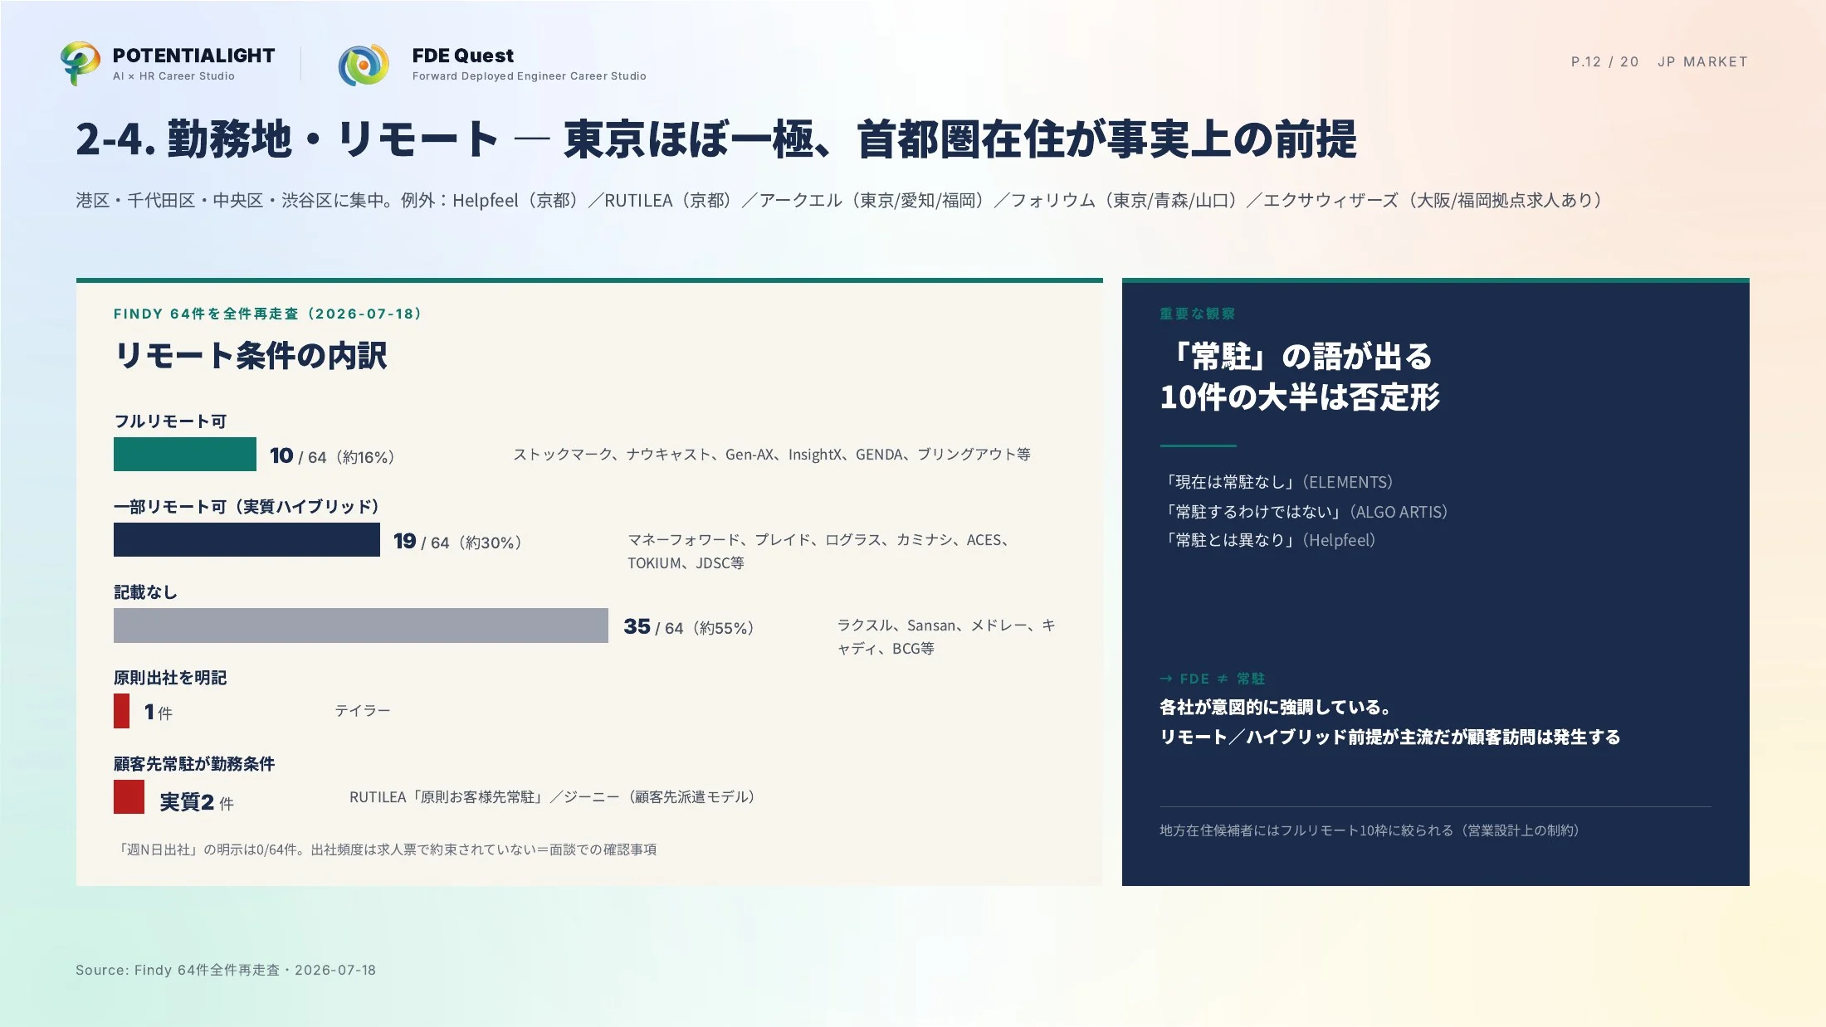Select the company list starting 'ストックマーク'
This screenshot has width=1826, height=1027.
coord(772,455)
